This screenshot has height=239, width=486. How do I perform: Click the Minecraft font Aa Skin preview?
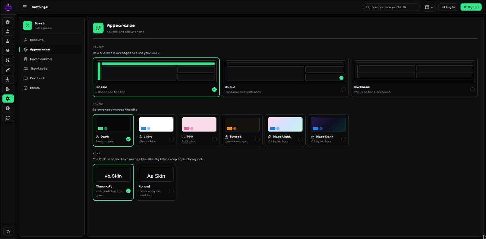[x=113, y=174]
